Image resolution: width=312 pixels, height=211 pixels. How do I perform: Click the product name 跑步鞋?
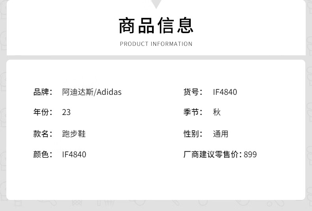(x=74, y=134)
